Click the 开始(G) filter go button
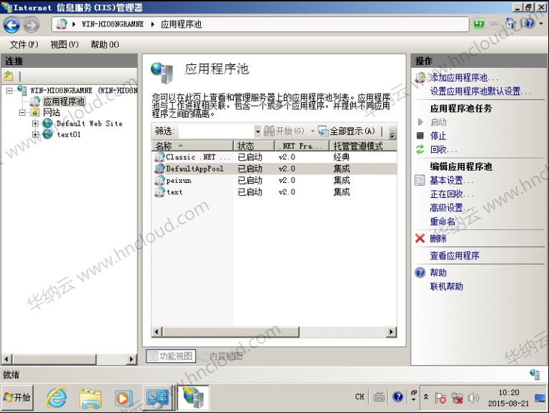549x413 pixels. [284, 131]
